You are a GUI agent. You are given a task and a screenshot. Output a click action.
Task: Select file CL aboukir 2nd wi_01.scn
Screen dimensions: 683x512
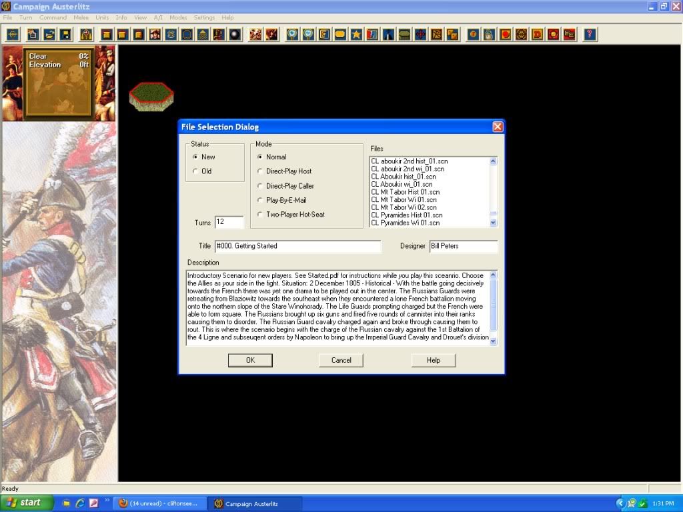[x=408, y=169]
